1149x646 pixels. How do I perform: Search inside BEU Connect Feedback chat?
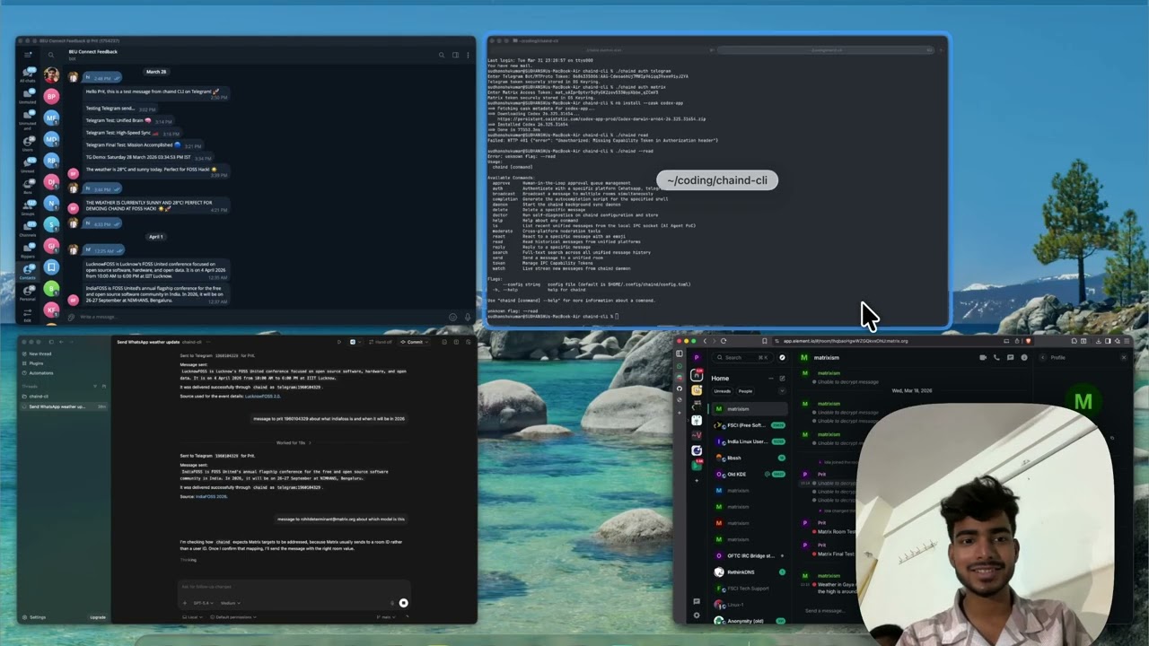(x=442, y=55)
